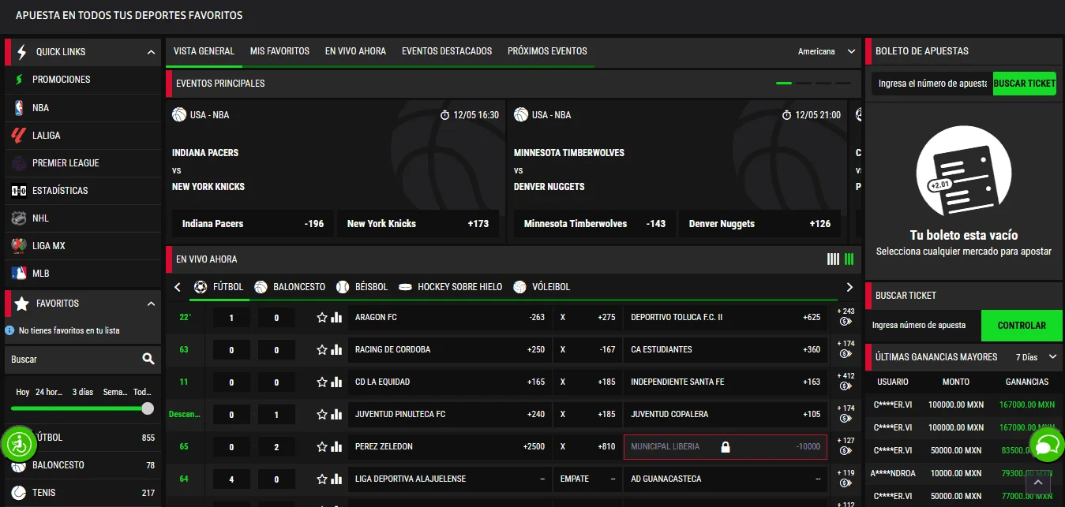The image size is (1065, 507).
Task: Add Perez Zeledon match to favorites star
Action: tap(322, 446)
